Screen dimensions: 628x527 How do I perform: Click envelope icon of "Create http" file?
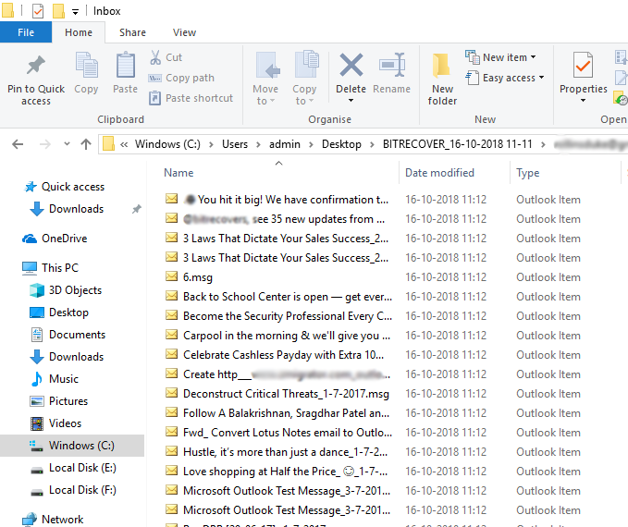tap(171, 374)
